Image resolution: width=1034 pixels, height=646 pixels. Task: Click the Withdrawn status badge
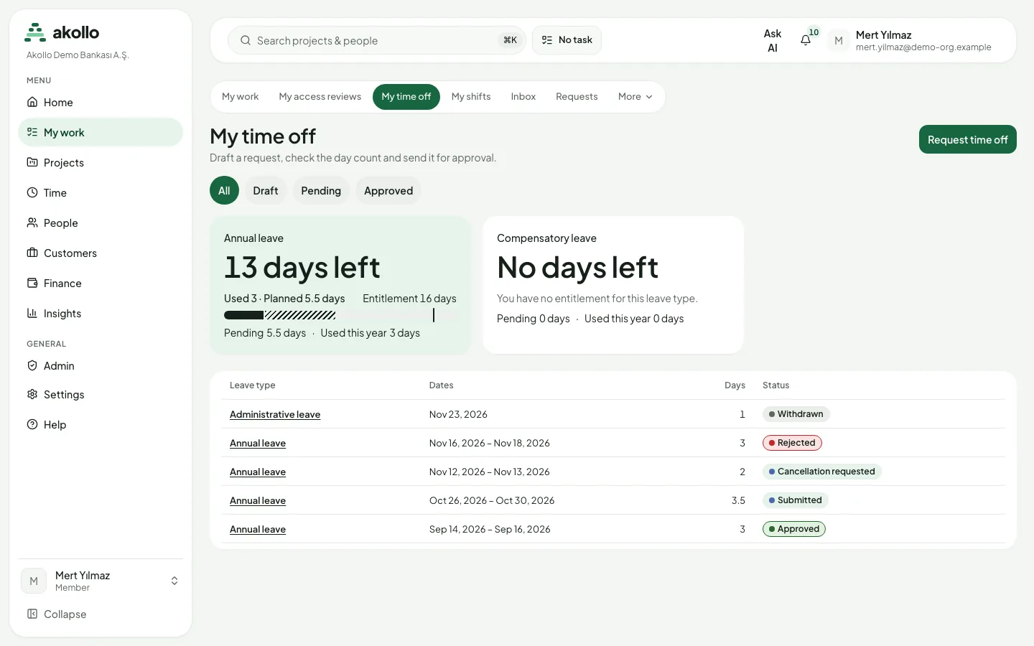pos(796,414)
